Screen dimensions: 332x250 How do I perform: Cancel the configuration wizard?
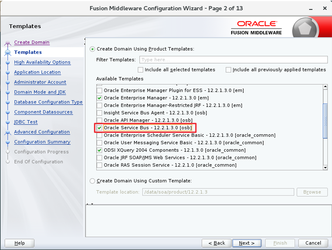313,243
